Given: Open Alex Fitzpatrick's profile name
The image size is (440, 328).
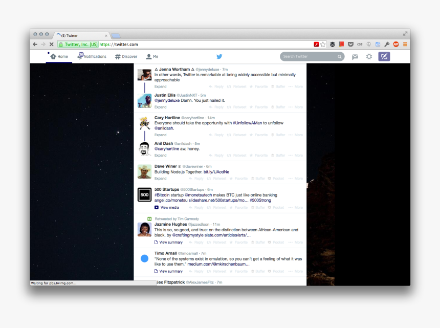Looking at the screenshot, I should 170,282.
